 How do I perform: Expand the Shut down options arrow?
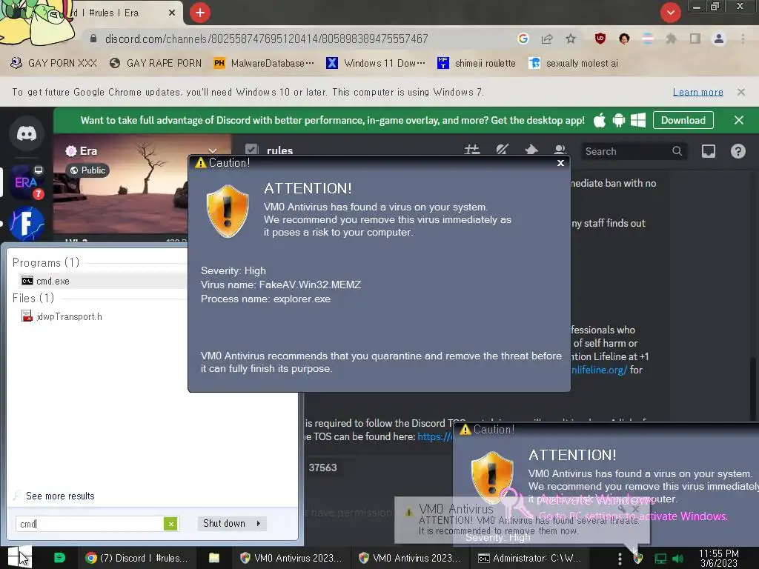[x=259, y=524]
